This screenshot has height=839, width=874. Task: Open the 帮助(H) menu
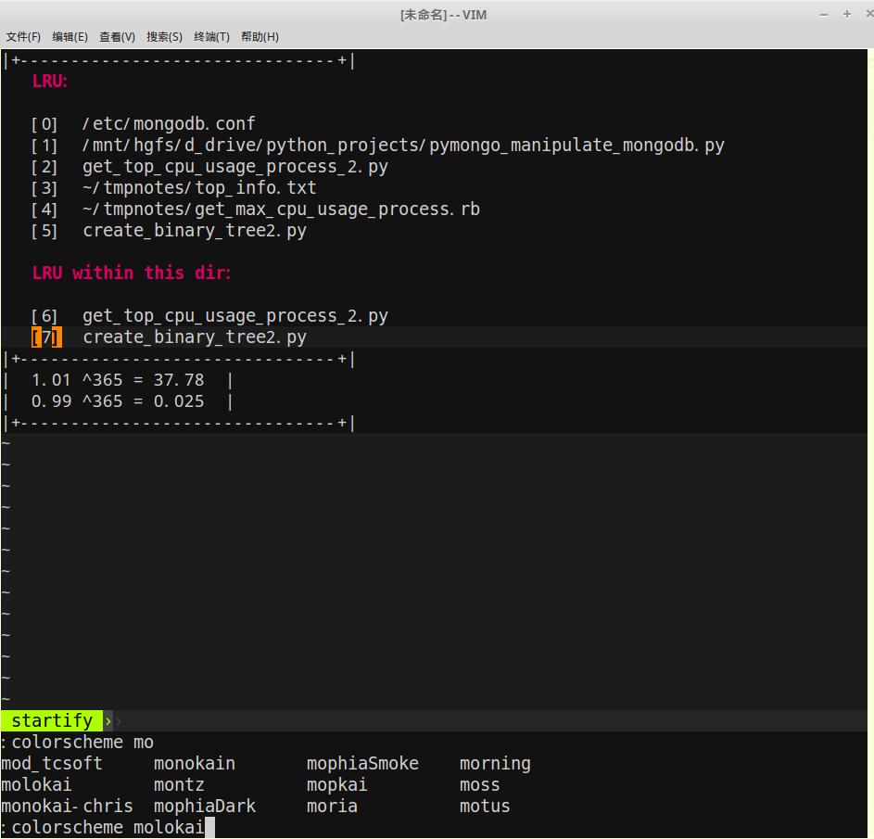pyautogui.click(x=260, y=37)
